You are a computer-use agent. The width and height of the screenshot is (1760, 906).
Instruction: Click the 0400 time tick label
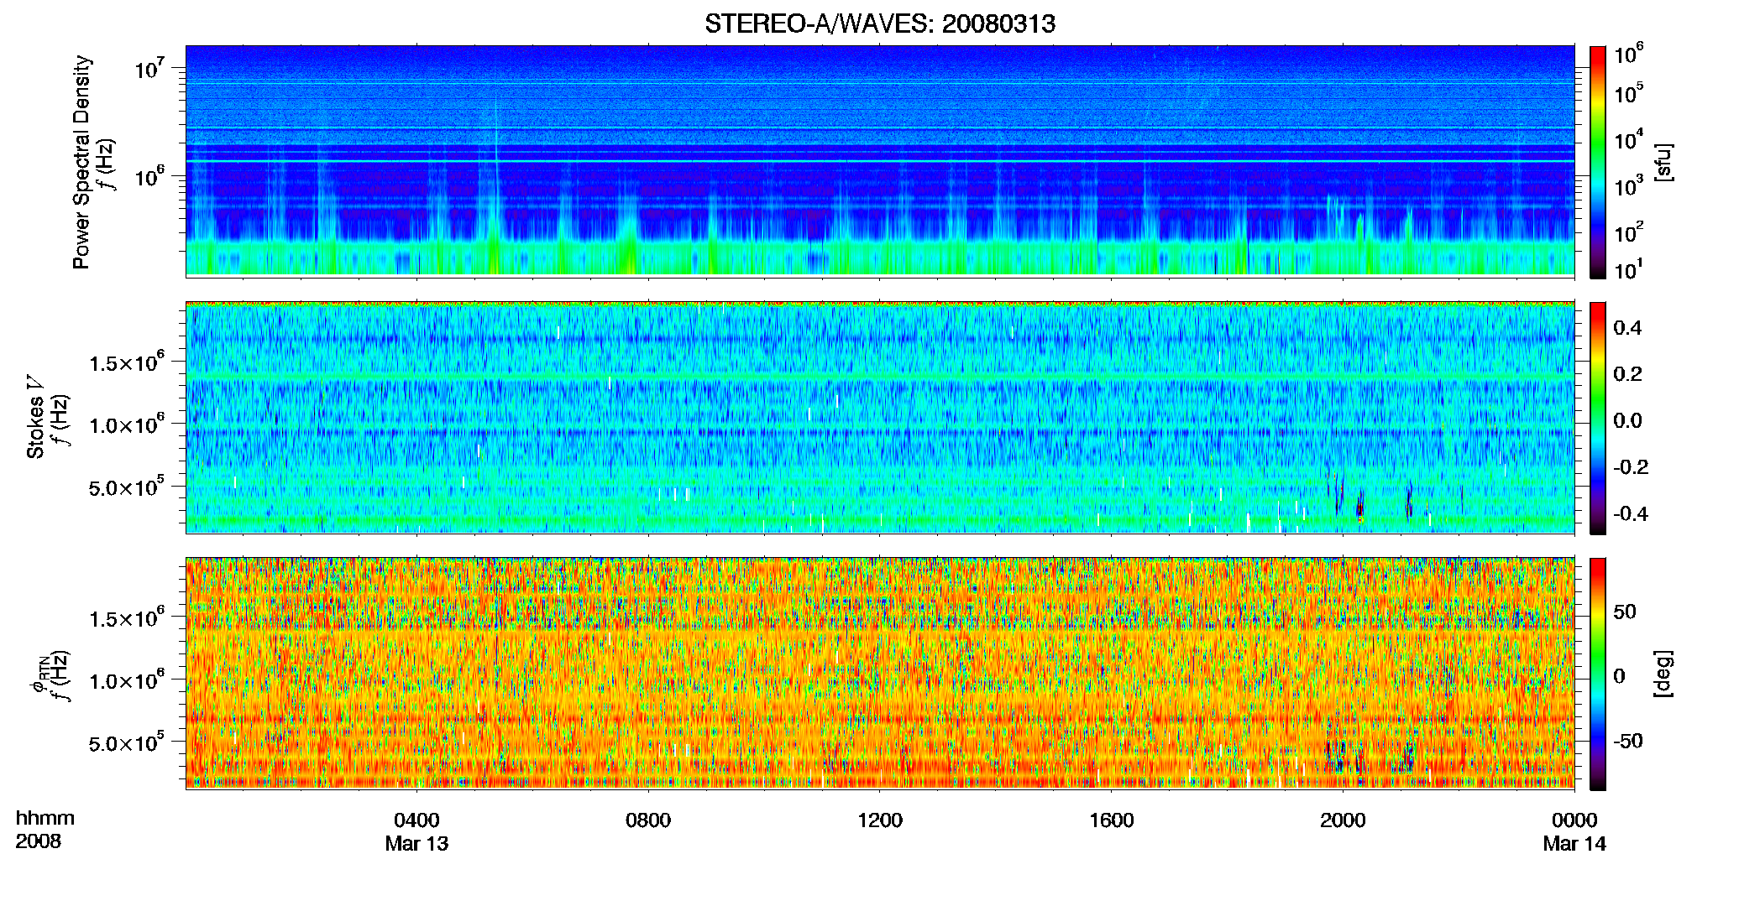click(416, 820)
